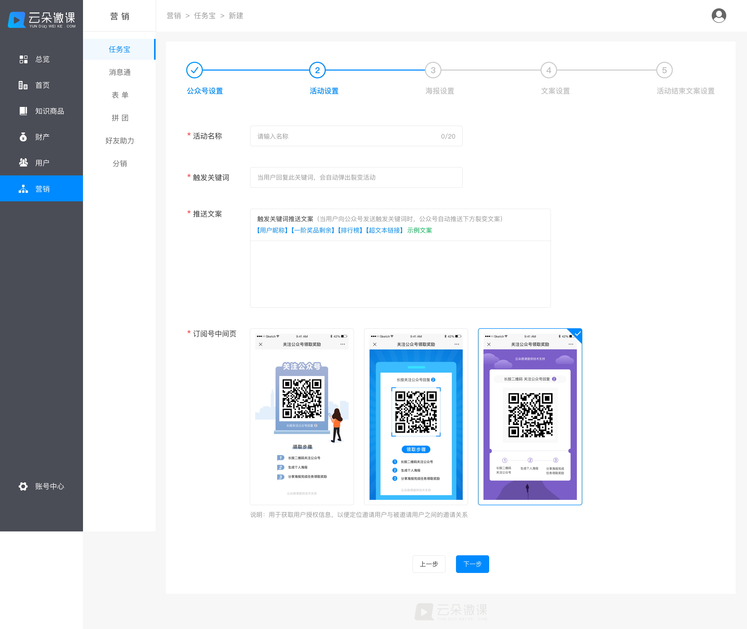Click the 云朵微课 logo

pyautogui.click(x=42, y=20)
